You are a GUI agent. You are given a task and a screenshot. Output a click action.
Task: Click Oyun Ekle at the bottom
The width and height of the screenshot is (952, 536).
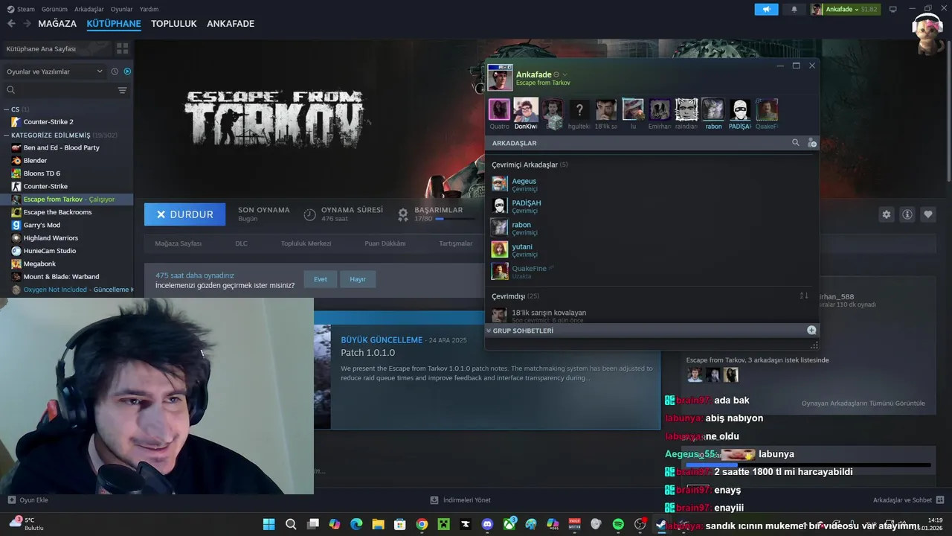coord(28,500)
